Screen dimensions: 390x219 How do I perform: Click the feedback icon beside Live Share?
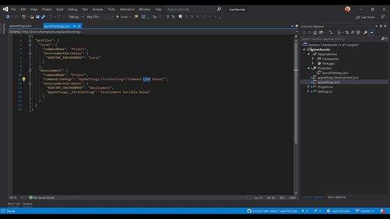point(383,17)
